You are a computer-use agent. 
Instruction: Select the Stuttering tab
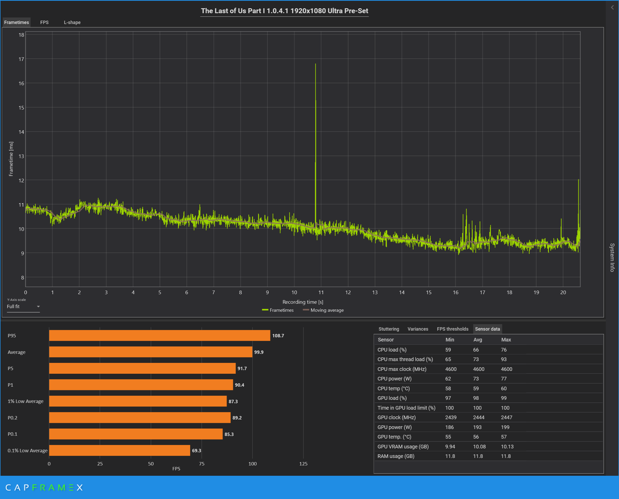pyautogui.click(x=389, y=329)
